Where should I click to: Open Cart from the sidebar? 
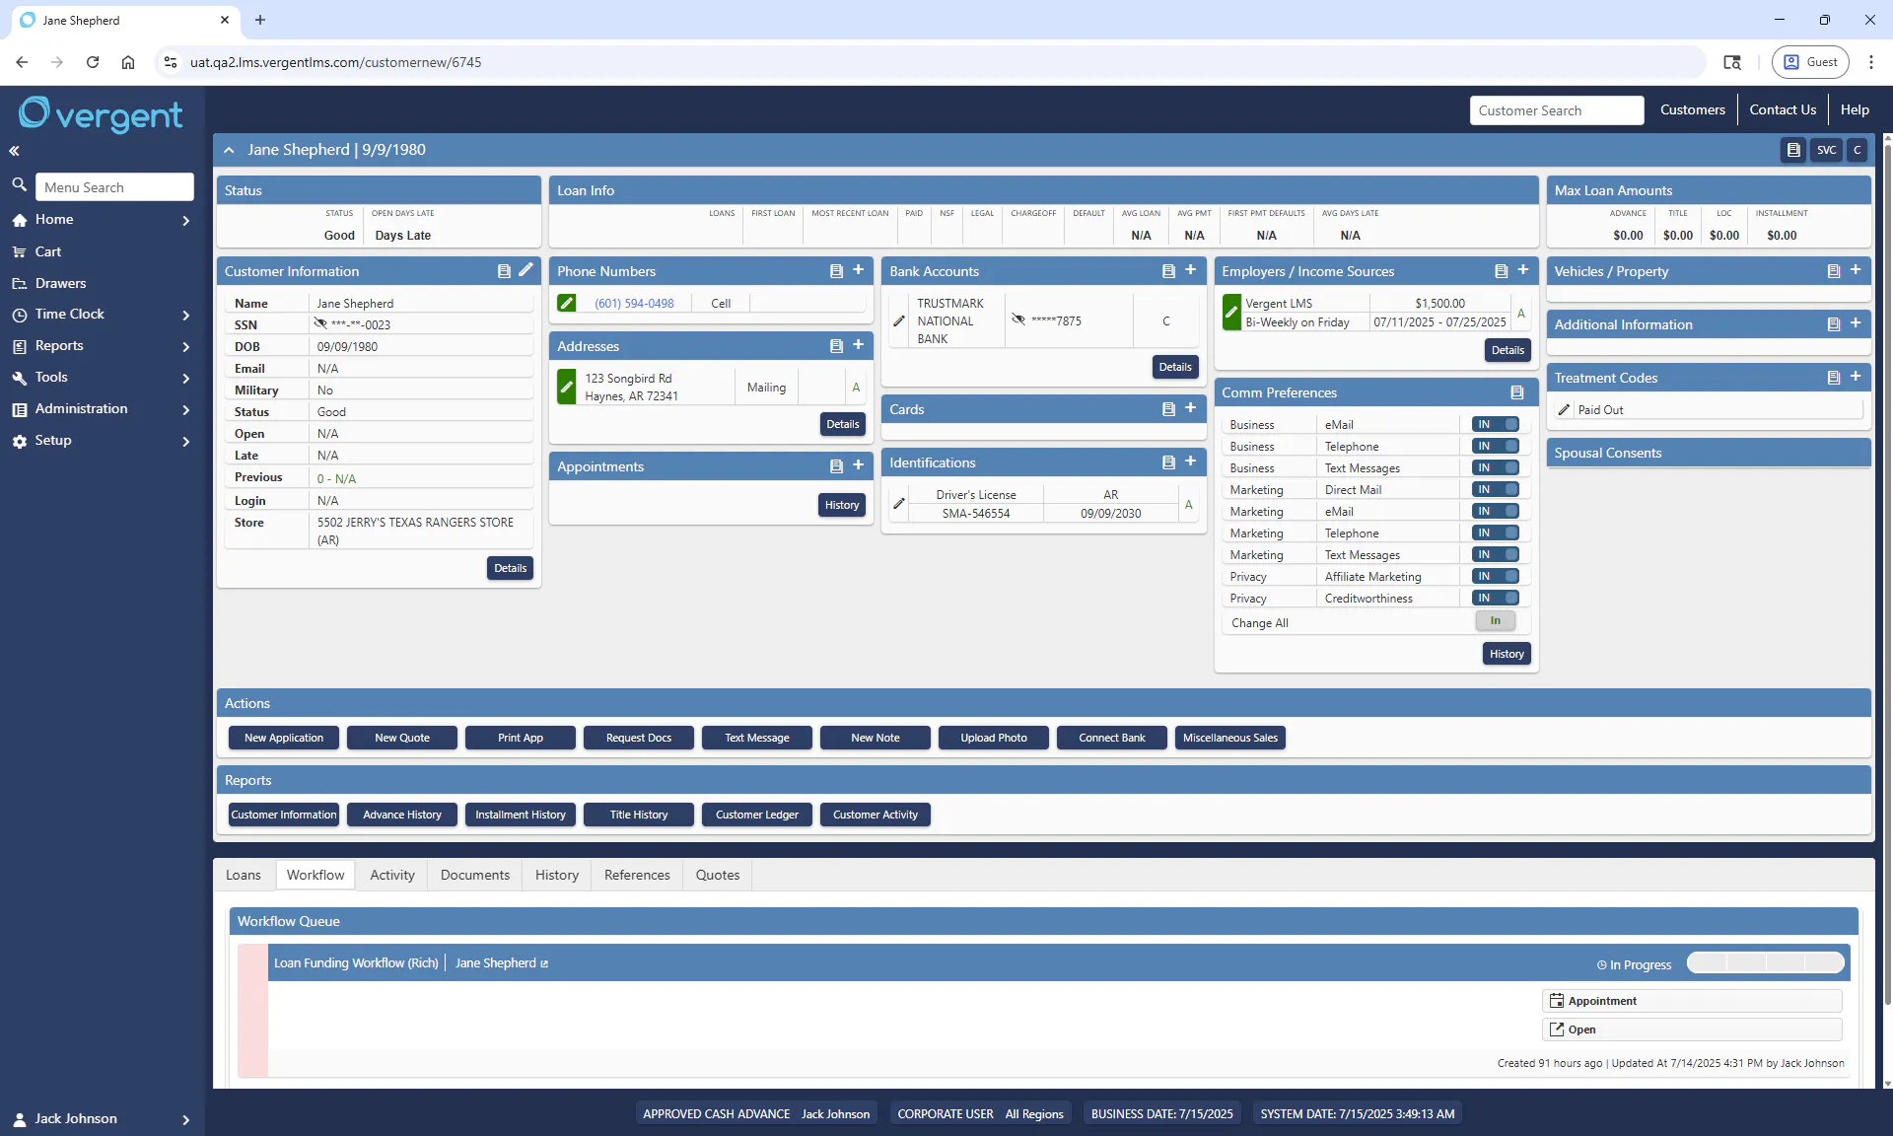coord(47,251)
